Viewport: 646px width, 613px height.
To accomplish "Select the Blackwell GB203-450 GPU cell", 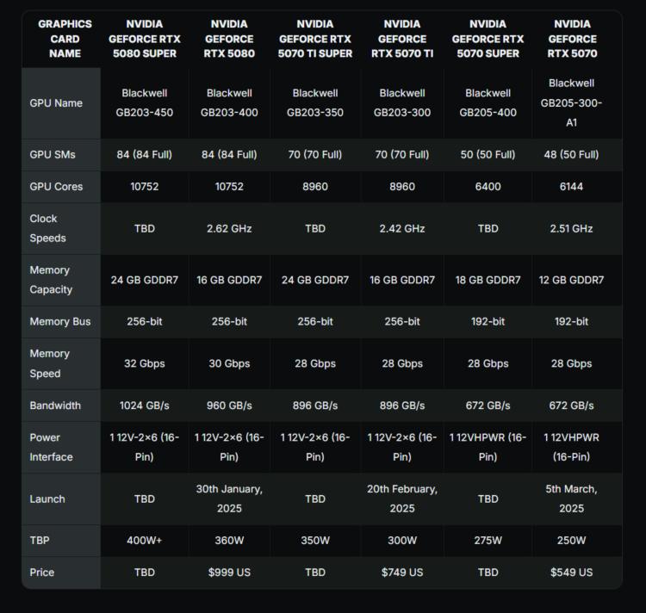I will tap(145, 103).
